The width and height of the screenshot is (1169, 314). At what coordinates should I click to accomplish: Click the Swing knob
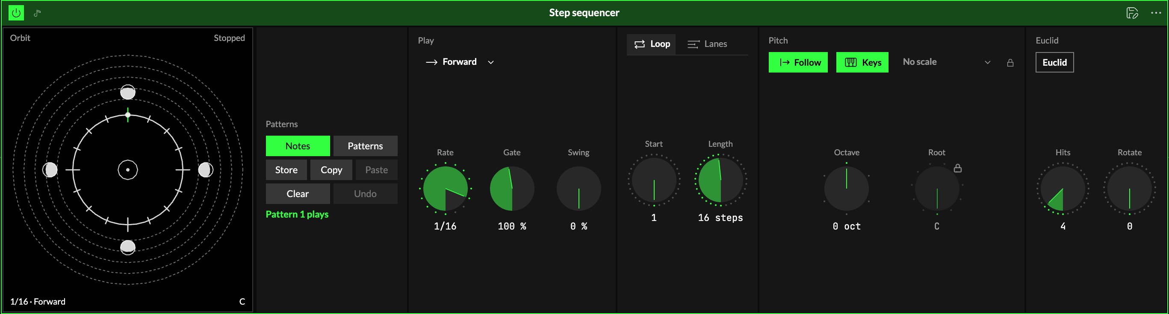pos(579,189)
